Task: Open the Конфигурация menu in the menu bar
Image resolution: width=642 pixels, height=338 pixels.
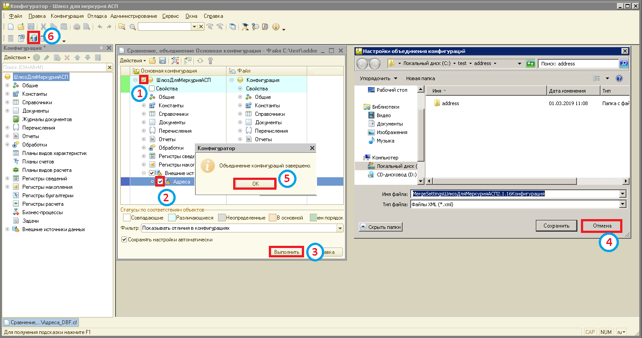Action: [x=67, y=16]
